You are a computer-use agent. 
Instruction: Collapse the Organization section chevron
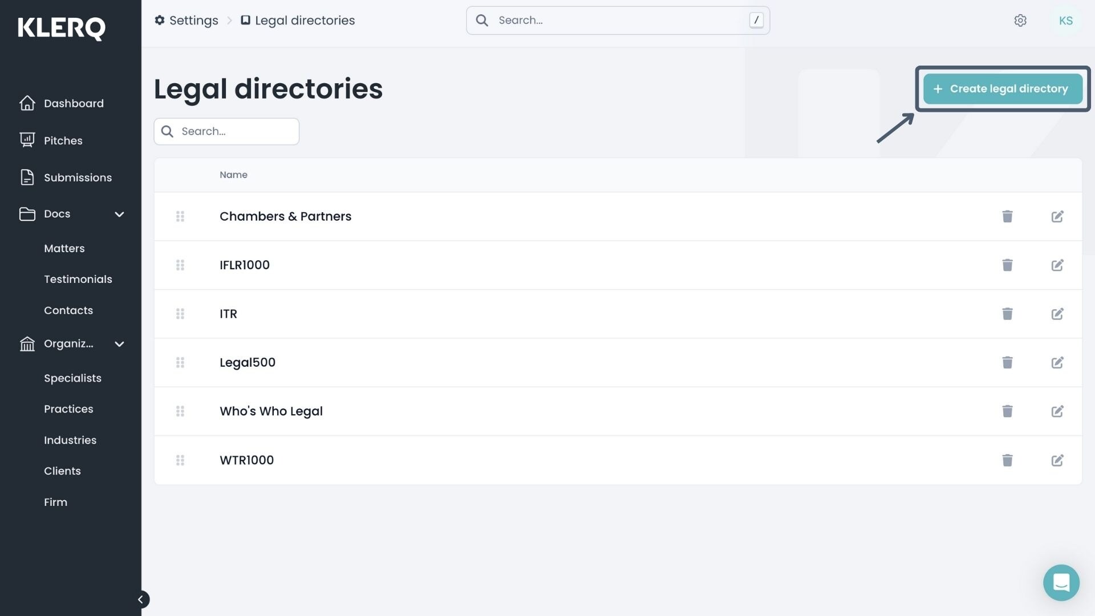(119, 344)
